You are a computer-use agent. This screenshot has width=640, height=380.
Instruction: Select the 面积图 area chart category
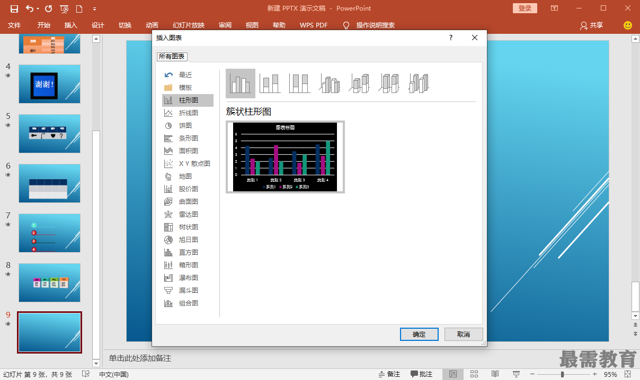coord(188,151)
